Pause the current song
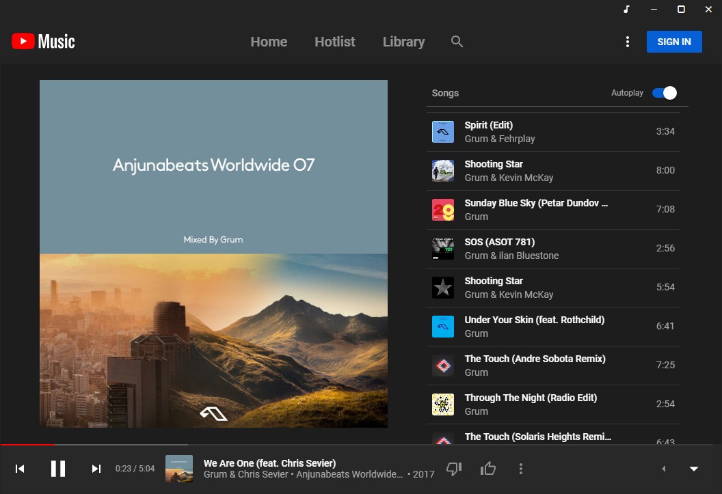 [x=58, y=469]
